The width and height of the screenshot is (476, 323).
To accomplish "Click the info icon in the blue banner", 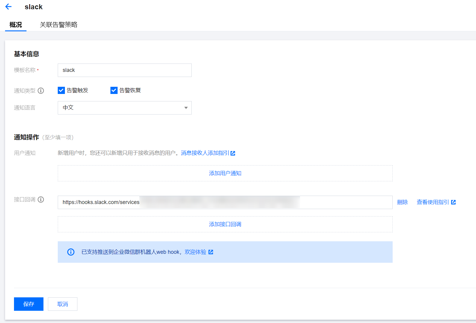I will tap(71, 252).
